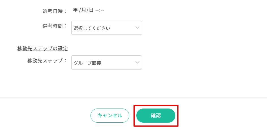Viewport: 267px width, 130px height.
Task: Click the 確認 confirm button
Action: click(156, 116)
